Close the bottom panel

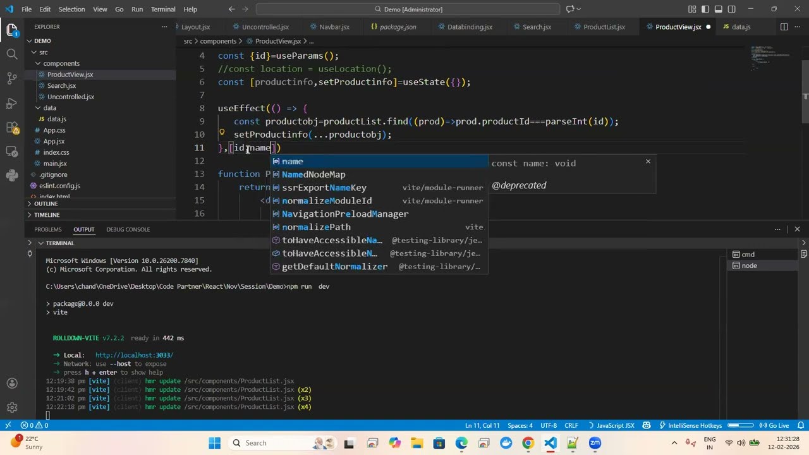pyautogui.click(x=798, y=229)
